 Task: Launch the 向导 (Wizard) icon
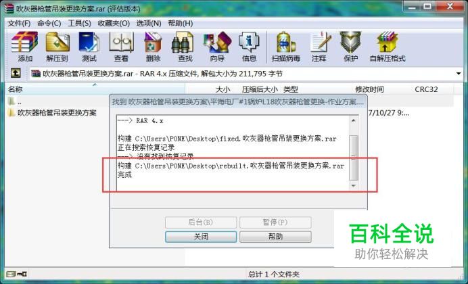coord(217,46)
